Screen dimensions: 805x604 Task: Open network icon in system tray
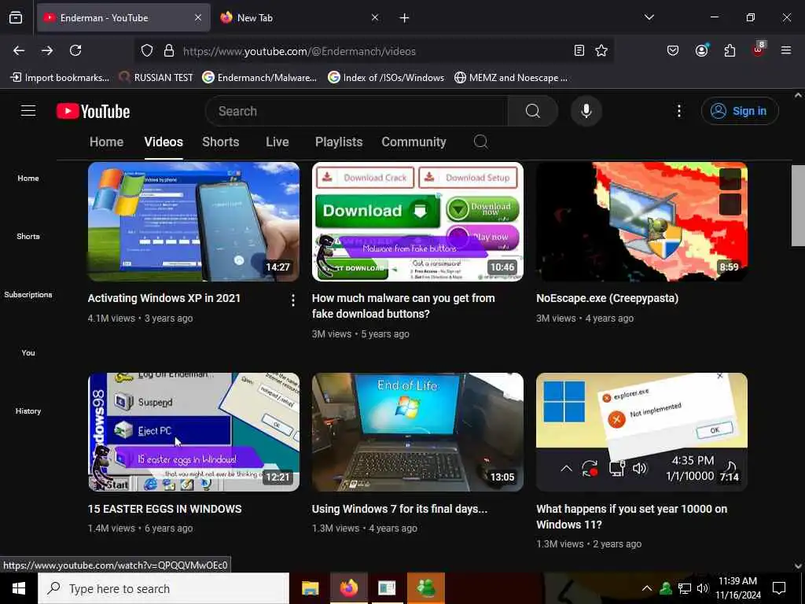tap(685, 588)
